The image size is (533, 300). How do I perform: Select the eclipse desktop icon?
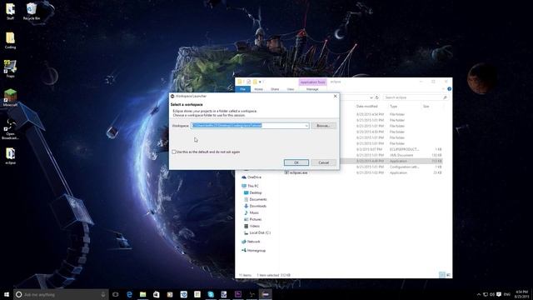[10, 156]
